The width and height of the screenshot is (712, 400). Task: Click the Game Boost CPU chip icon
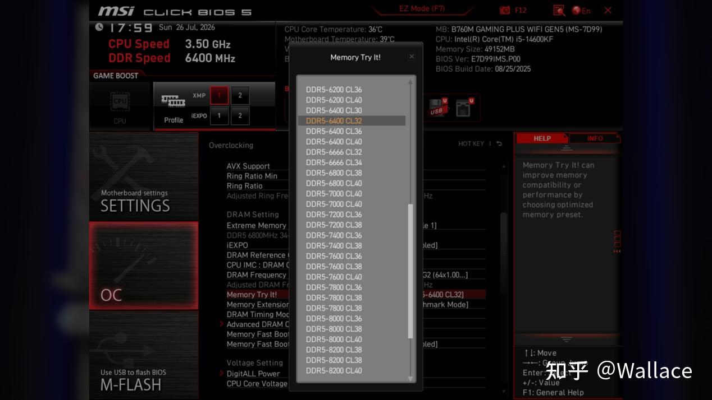pos(120,103)
